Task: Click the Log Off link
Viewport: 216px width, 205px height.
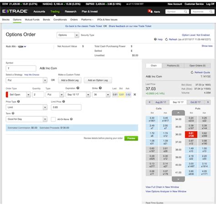Action: (210, 4)
